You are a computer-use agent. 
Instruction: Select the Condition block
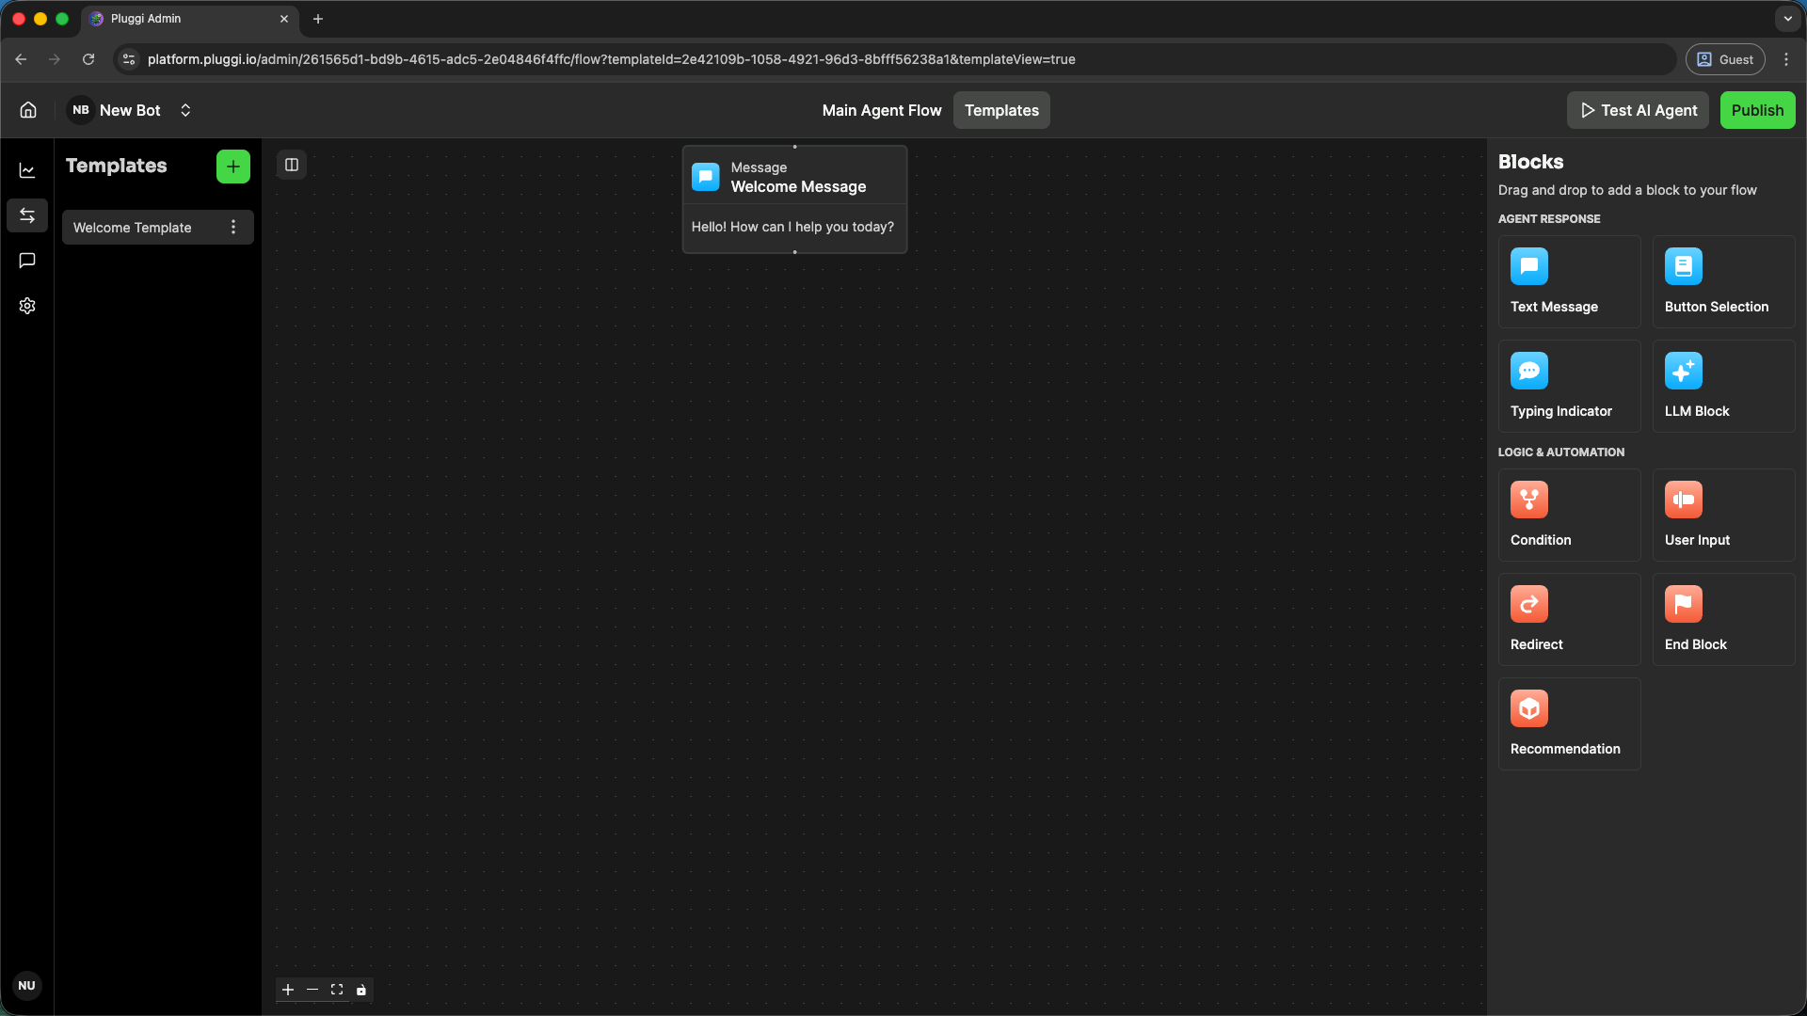pos(1568,515)
